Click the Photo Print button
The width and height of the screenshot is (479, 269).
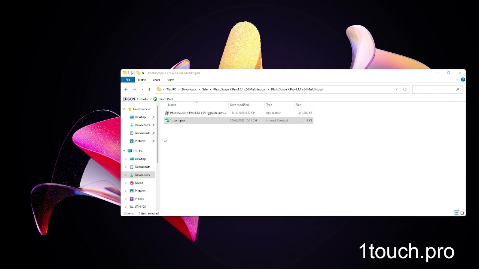164,99
